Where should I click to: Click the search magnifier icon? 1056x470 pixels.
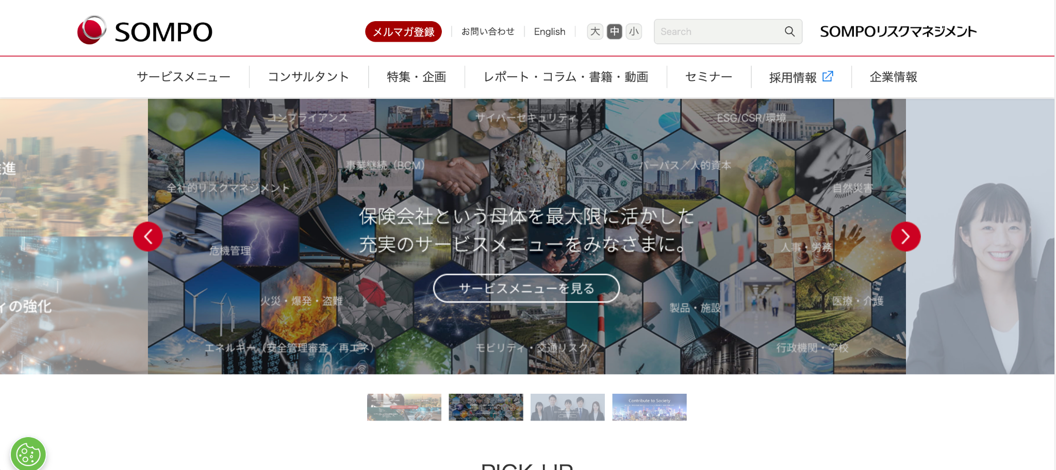[789, 31]
